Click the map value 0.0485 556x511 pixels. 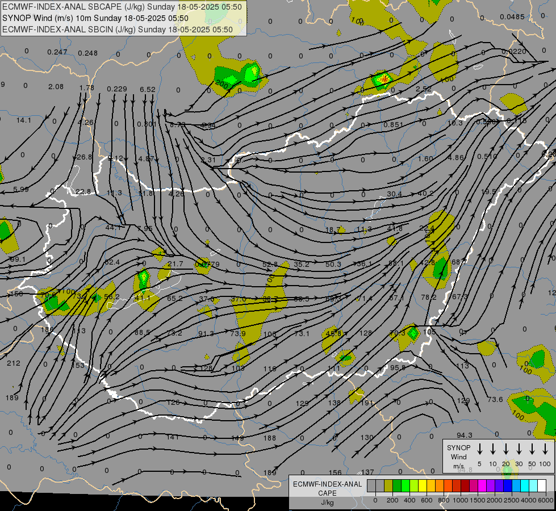(x=512, y=16)
